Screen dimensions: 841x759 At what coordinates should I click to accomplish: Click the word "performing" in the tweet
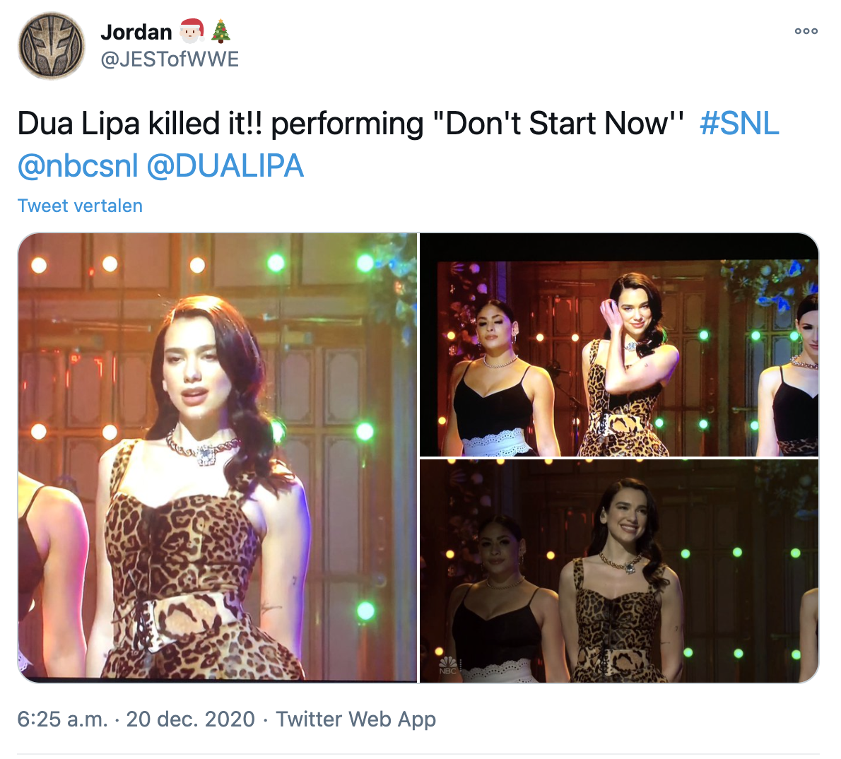[x=347, y=124]
